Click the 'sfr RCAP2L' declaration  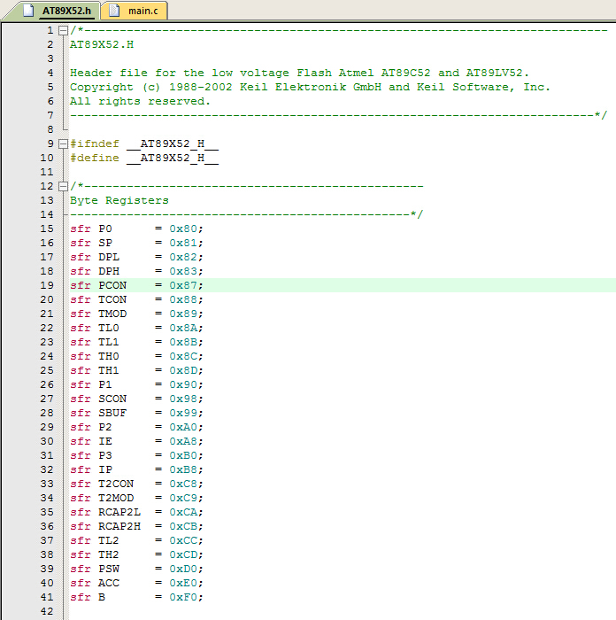(x=136, y=513)
